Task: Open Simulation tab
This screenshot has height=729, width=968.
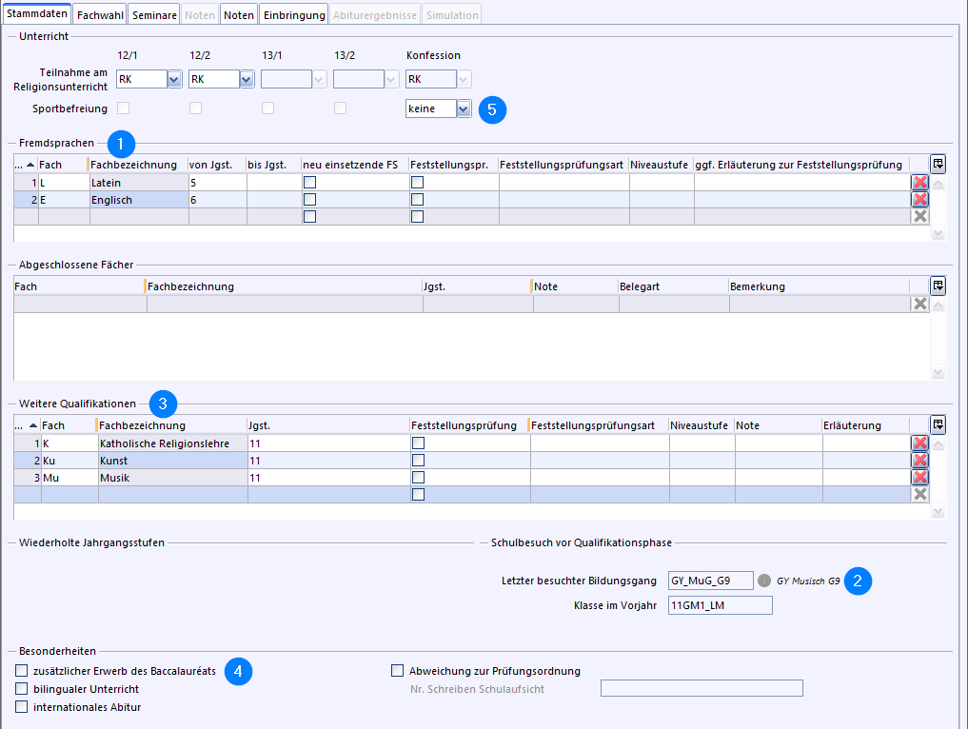Action: [x=452, y=15]
